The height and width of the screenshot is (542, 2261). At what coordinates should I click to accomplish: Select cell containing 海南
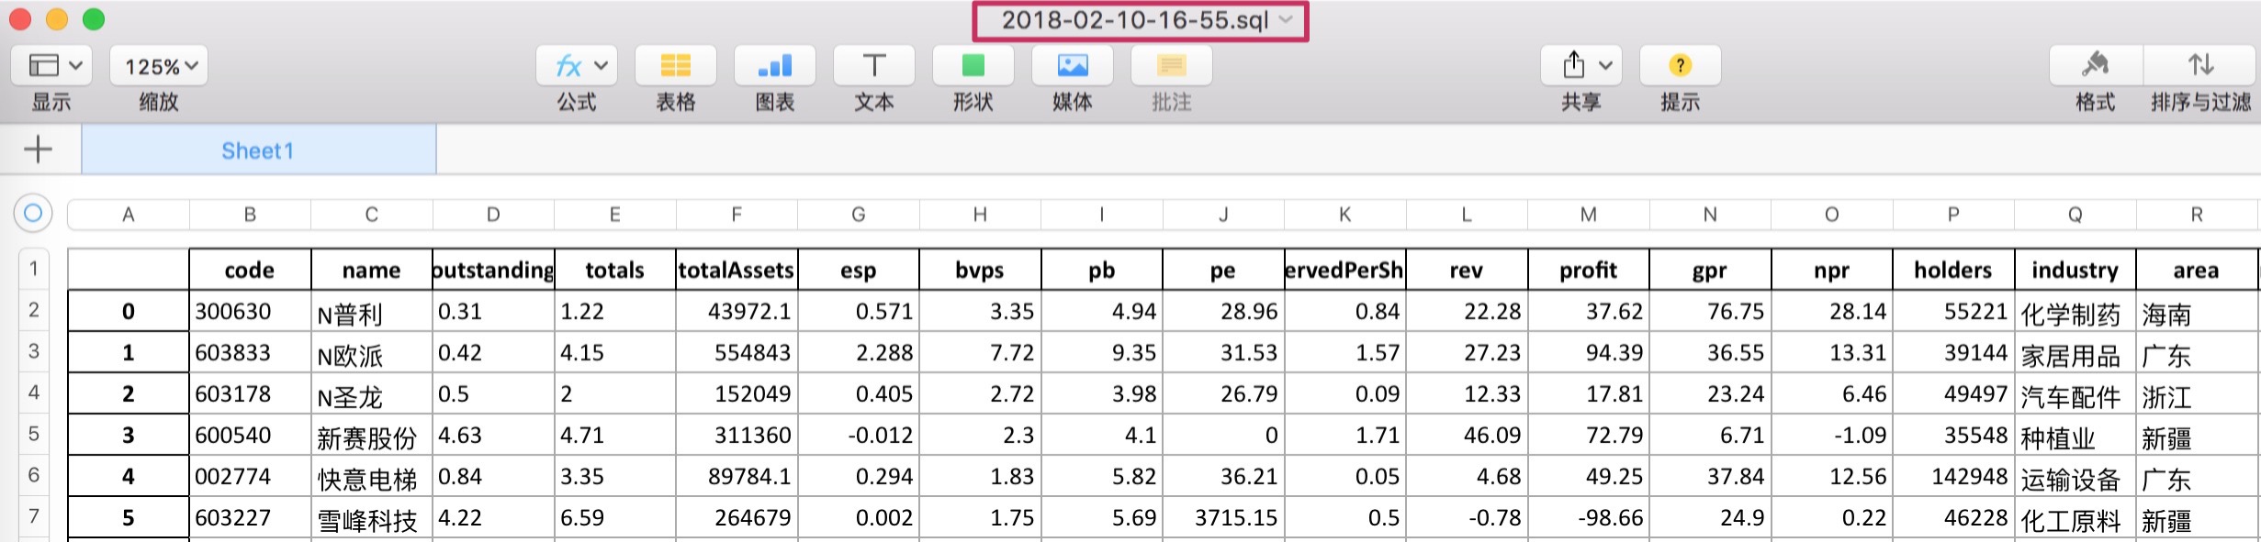(x=2196, y=311)
